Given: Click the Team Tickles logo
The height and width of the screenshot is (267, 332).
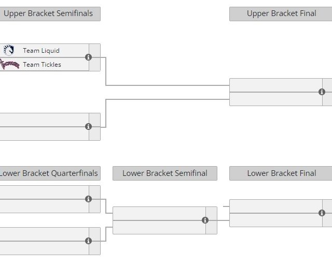Looking at the screenshot, I should coord(9,65).
